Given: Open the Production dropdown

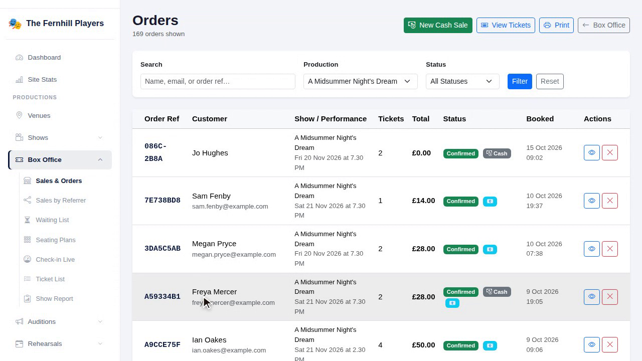Looking at the screenshot, I should (361, 81).
